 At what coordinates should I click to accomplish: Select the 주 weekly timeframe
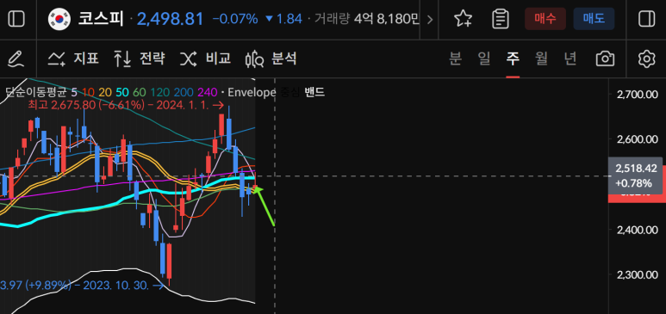[513, 58]
